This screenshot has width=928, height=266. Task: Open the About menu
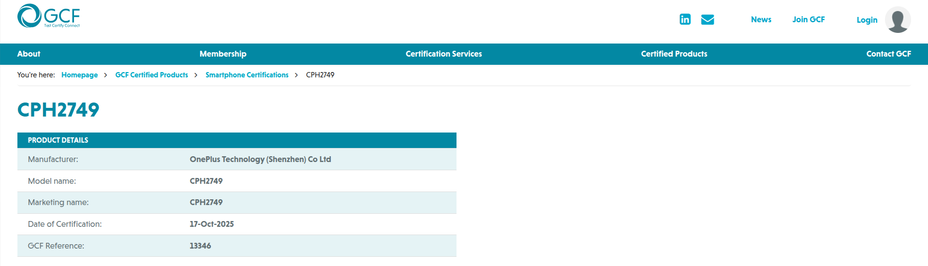[29, 54]
